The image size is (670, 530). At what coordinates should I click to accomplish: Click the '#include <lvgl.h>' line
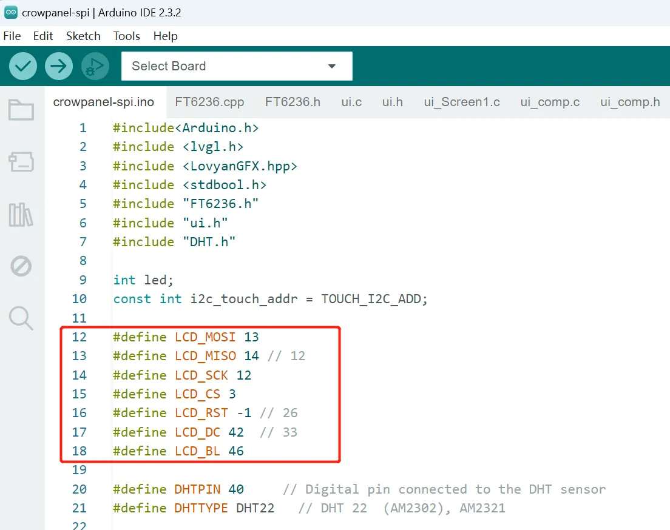pyautogui.click(x=178, y=147)
